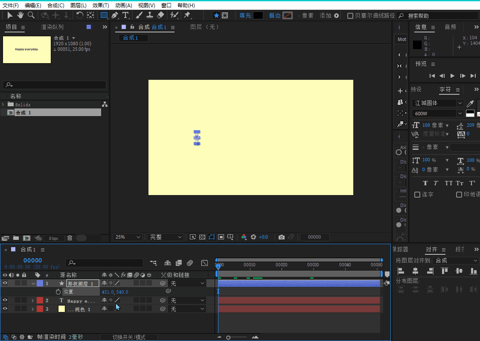Select the Horizontal Type tool
480x341 pixels.
[x=125, y=15]
